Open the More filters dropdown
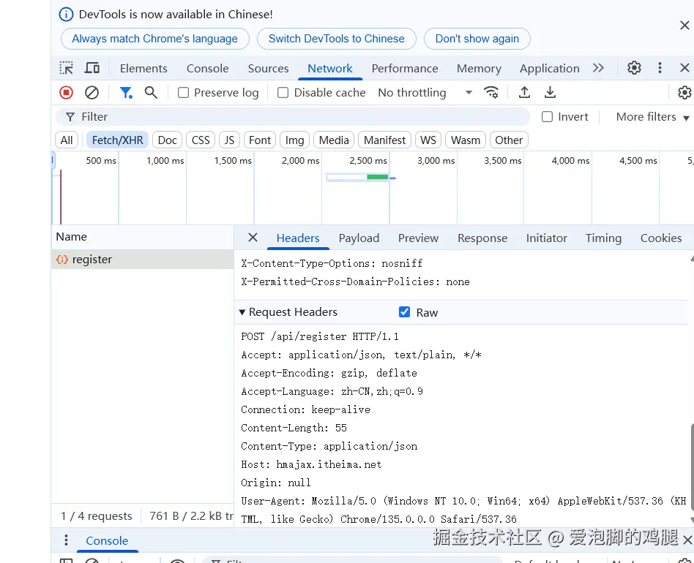This screenshot has height=563, width=694. (x=652, y=117)
